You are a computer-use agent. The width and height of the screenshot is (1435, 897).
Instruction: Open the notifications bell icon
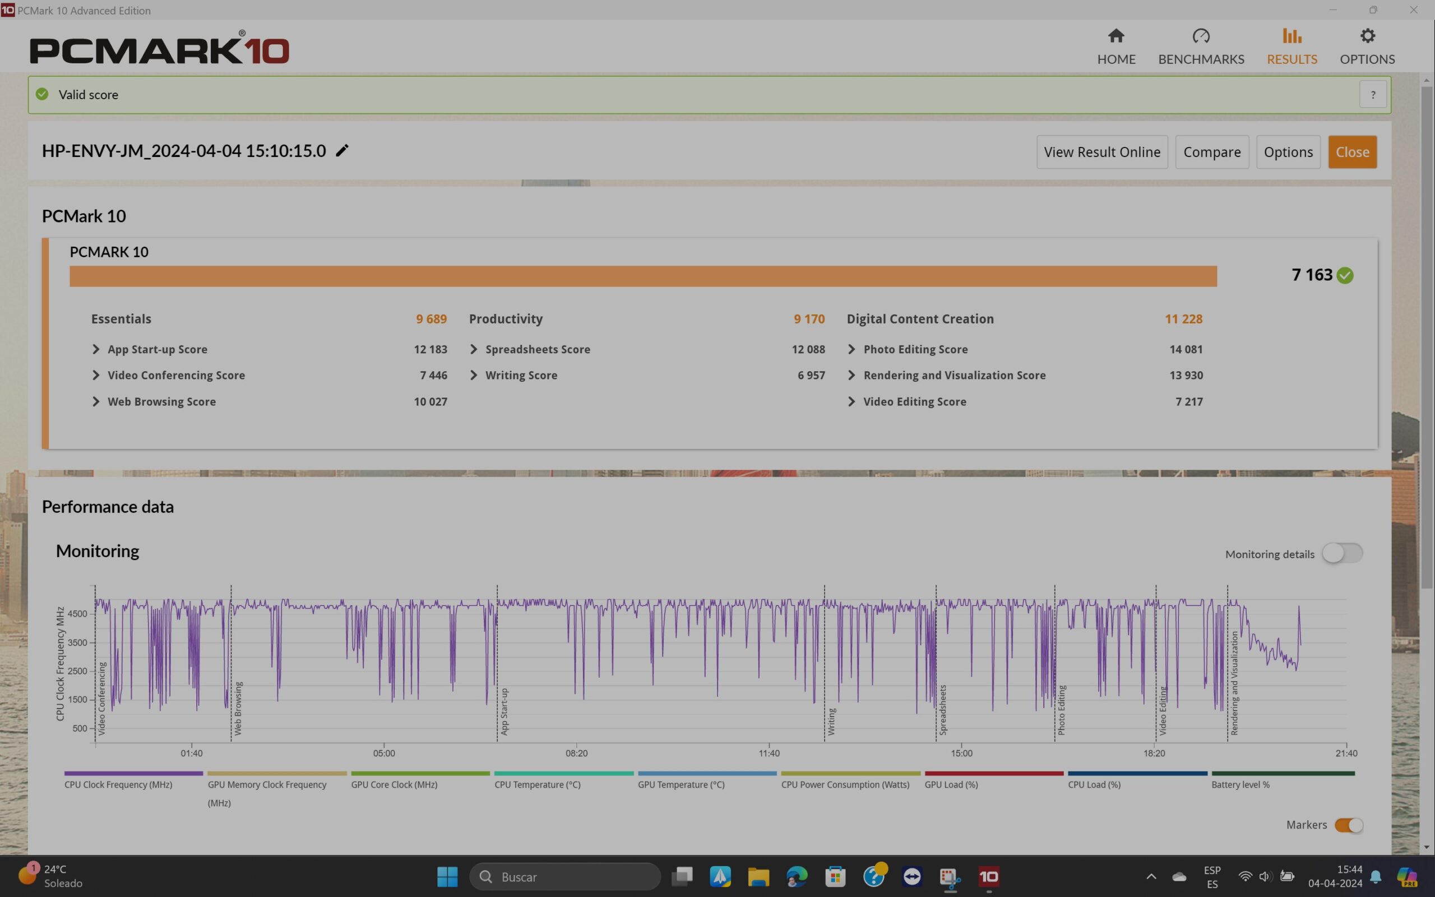pyautogui.click(x=1376, y=877)
